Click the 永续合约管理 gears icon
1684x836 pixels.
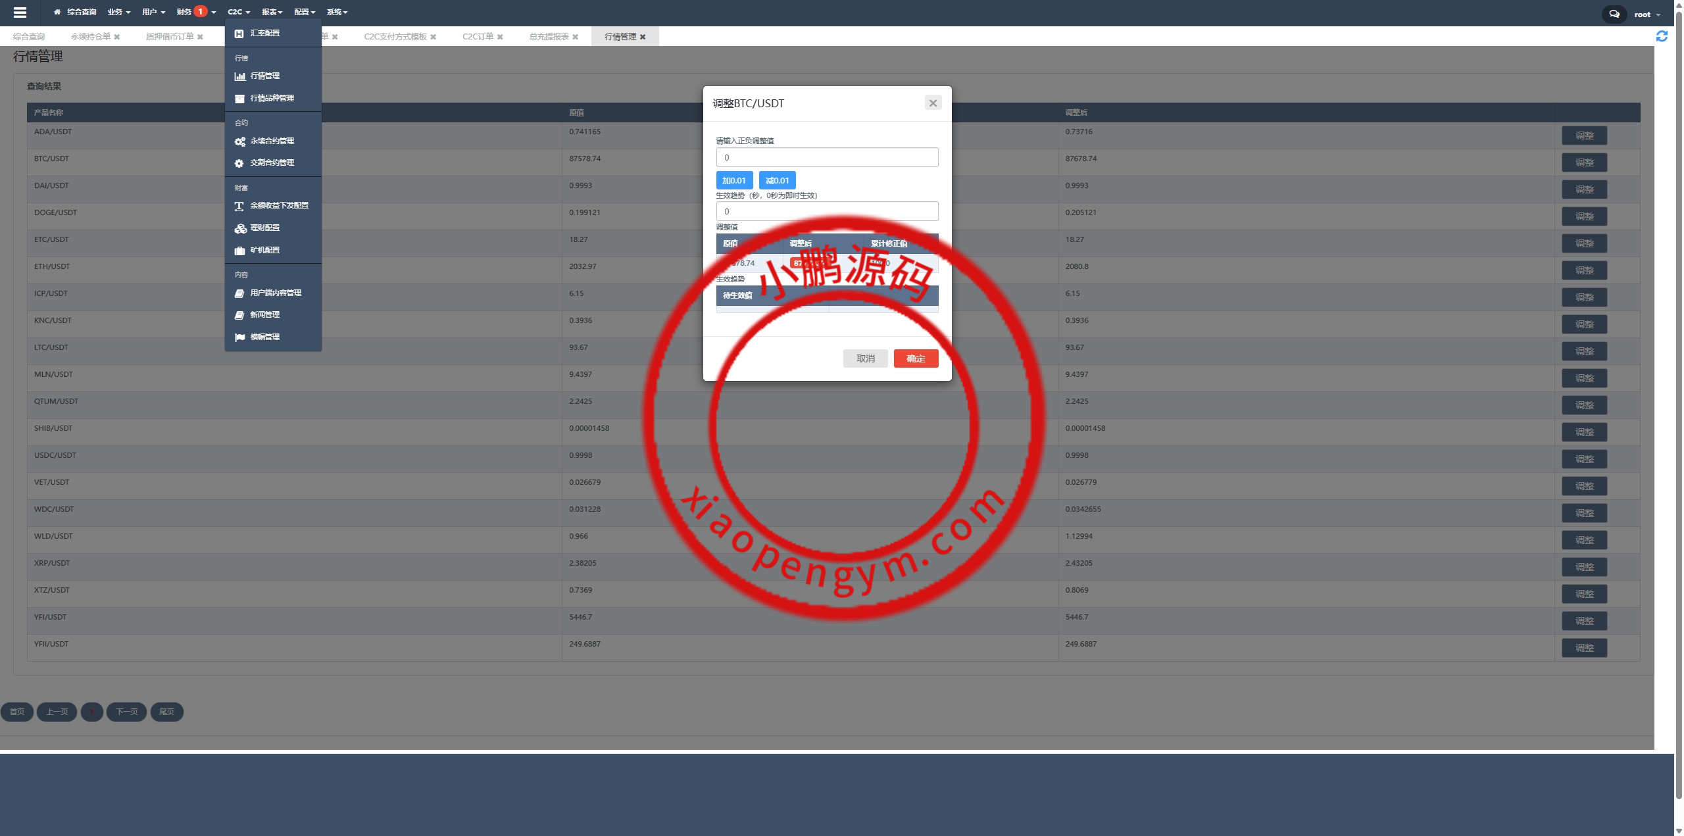coord(239,141)
